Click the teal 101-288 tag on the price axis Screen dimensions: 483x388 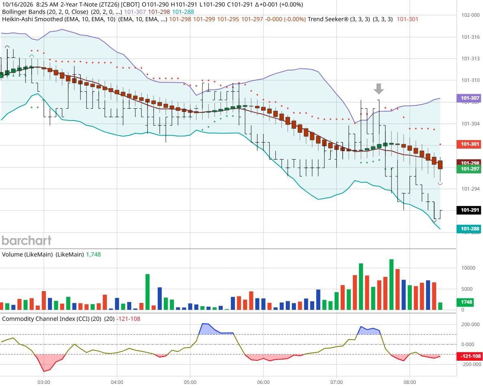468,229
